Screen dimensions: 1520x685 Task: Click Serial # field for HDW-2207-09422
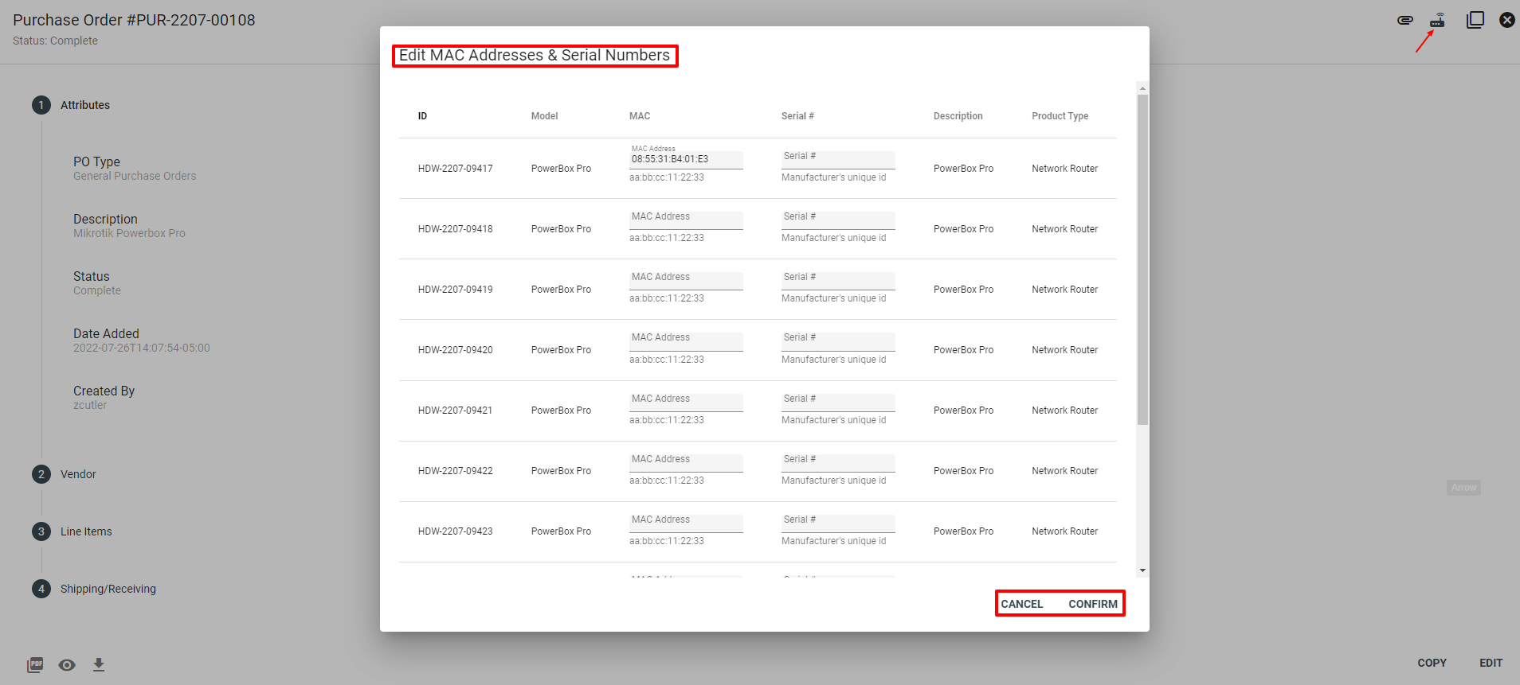[838, 463]
